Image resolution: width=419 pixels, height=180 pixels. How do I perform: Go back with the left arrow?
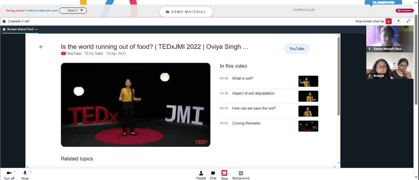pos(41,47)
